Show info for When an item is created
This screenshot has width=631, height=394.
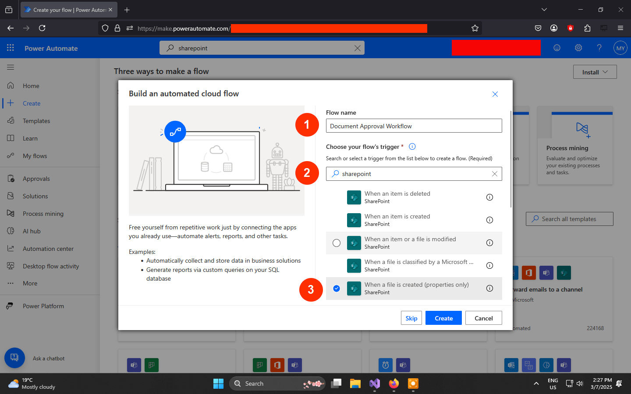[x=490, y=220]
